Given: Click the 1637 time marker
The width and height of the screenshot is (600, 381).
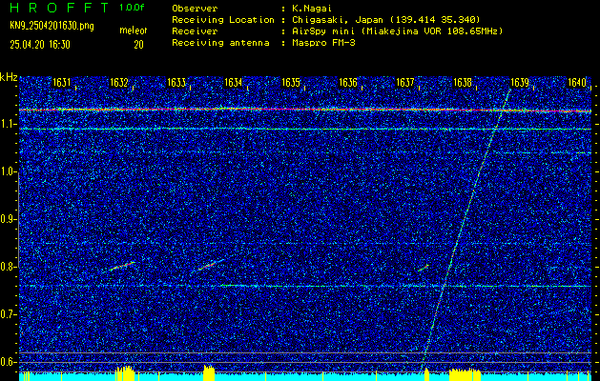Looking at the screenshot, I should pyautogui.click(x=405, y=82).
